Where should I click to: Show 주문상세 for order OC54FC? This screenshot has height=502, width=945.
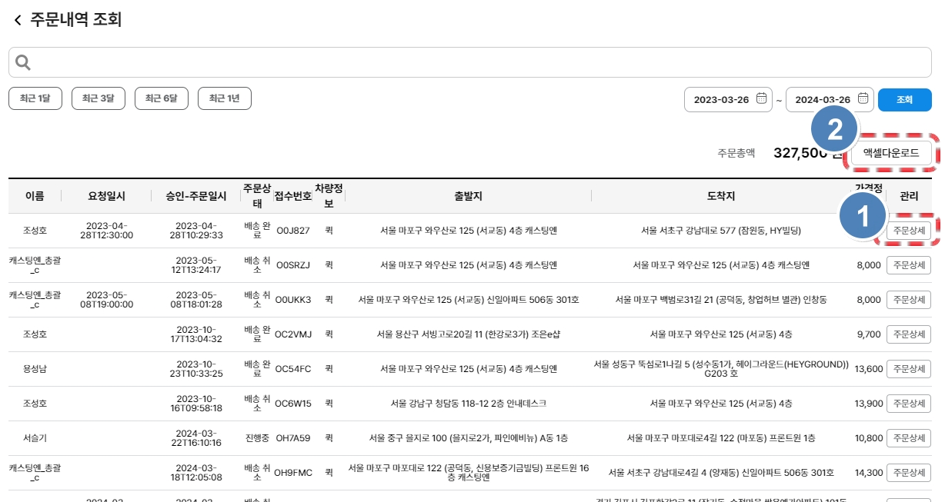909,369
